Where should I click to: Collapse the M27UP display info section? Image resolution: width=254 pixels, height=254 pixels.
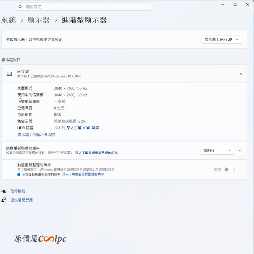point(240,74)
